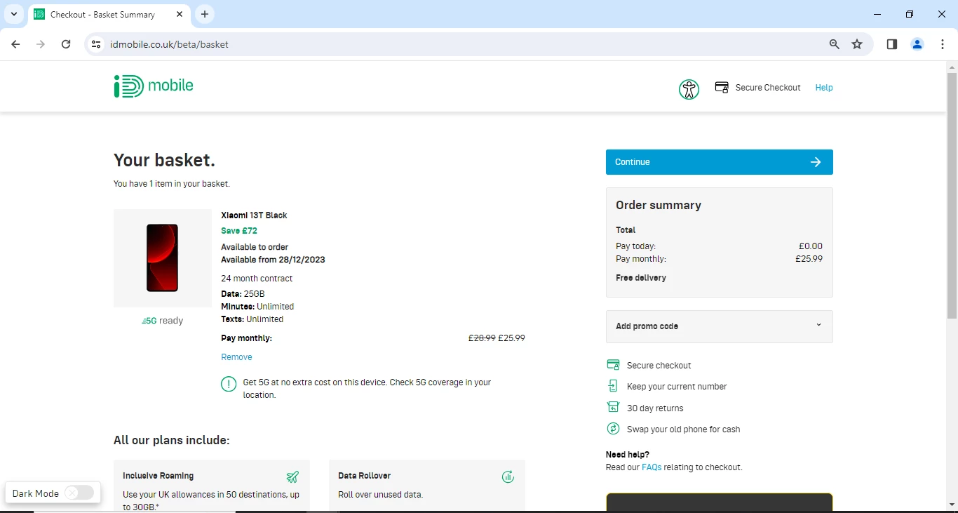Image resolution: width=958 pixels, height=513 pixels.
Task: Click the 'Pay monthly' £25.99 in order summary
Action: click(x=809, y=259)
